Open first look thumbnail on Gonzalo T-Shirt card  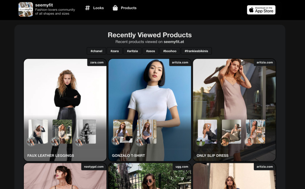(x=123, y=132)
